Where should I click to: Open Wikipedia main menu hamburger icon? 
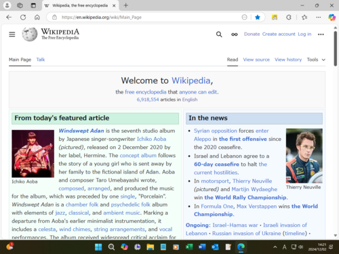tap(12, 35)
